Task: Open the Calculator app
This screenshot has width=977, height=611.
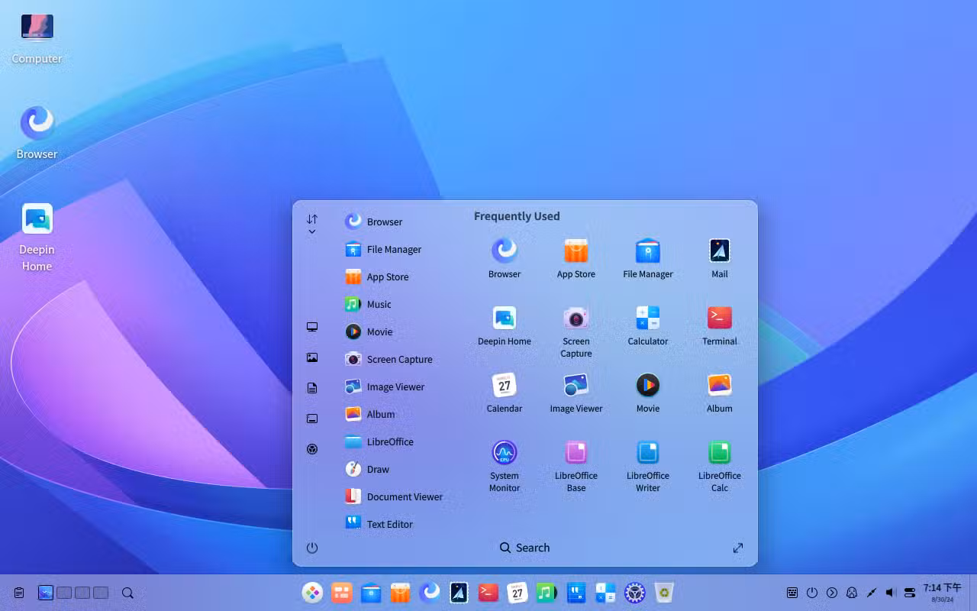Action: [647, 325]
